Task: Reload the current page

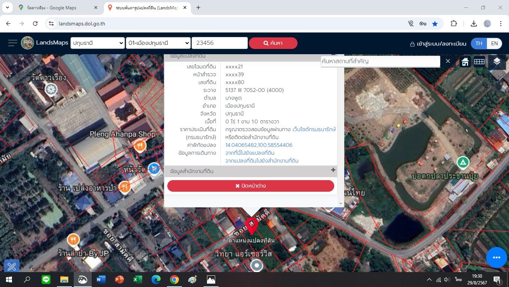Action: [x=35, y=24]
